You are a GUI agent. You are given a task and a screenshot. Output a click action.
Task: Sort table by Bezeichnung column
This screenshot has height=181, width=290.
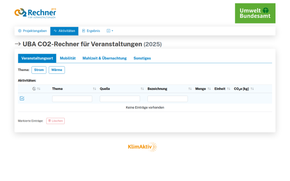coord(190,89)
